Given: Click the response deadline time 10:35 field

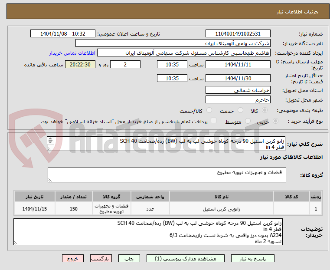Looking at the screenshot, I should (172, 64).
